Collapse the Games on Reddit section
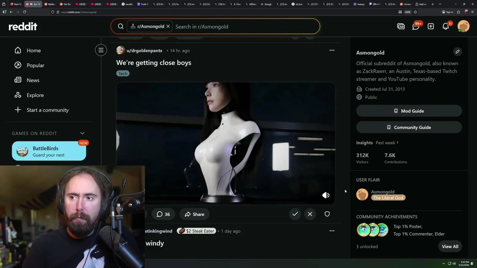This screenshot has height=268, width=477. (82, 133)
